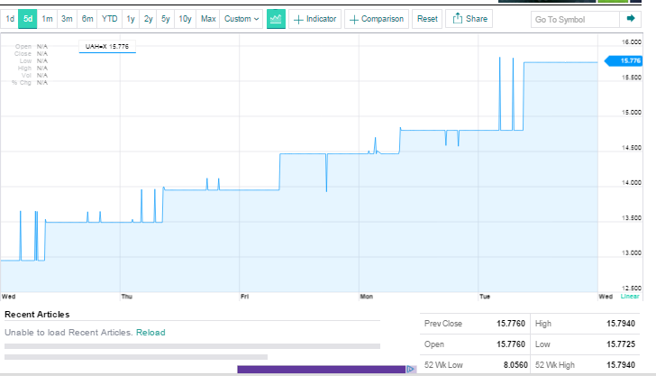Switch chart to 1m range
The width and height of the screenshot is (656, 376).
pos(47,19)
